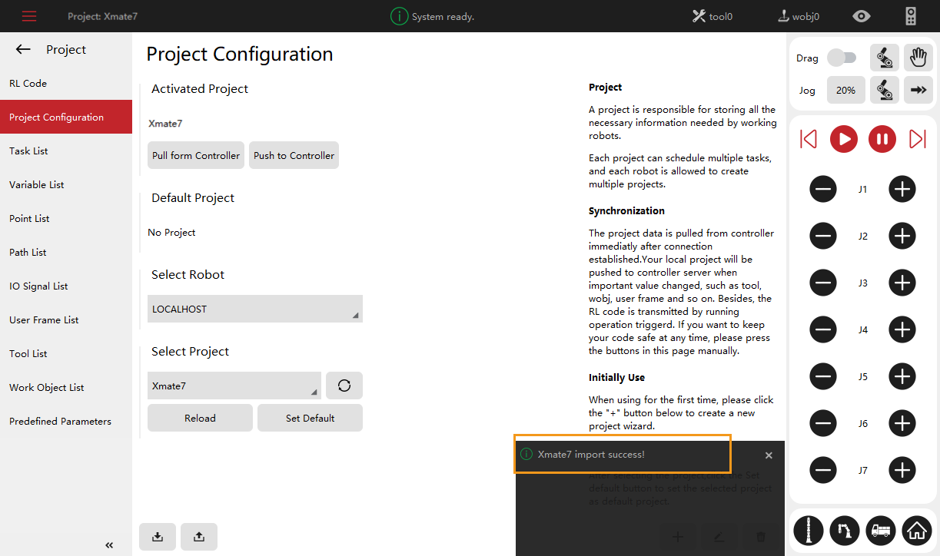Expand the LOCALHOST robot dropdown
The width and height of the screenshot is (940, 556).
[254, 309]
